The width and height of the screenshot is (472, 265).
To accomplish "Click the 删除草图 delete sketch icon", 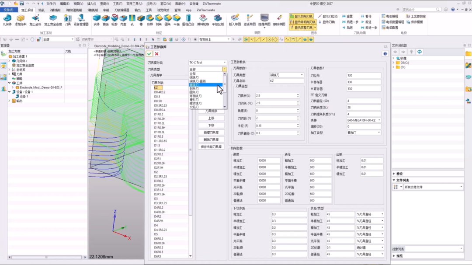I will click(279, 20).
